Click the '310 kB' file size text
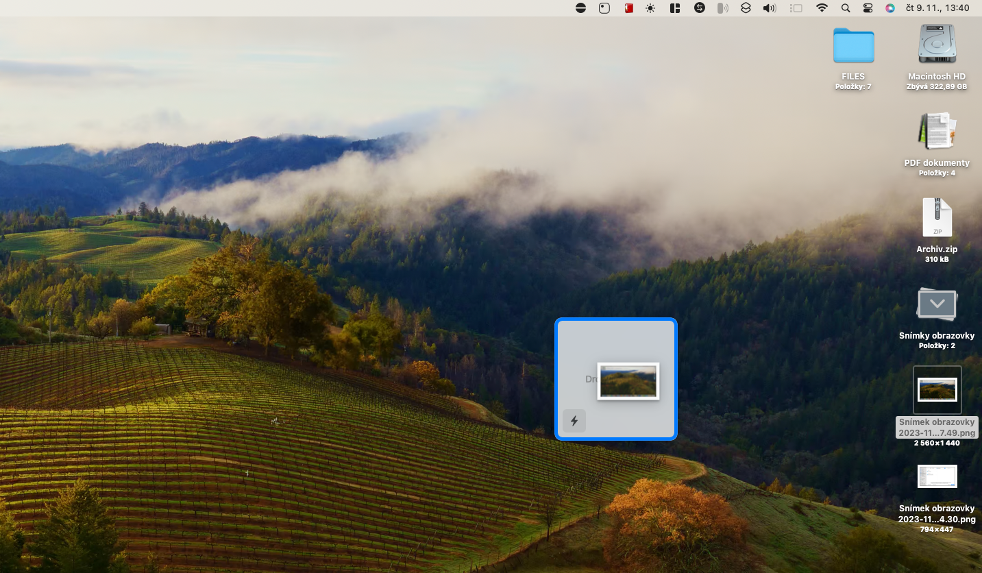The height and width of the screenshot is (573, 982). click(937, 260)
